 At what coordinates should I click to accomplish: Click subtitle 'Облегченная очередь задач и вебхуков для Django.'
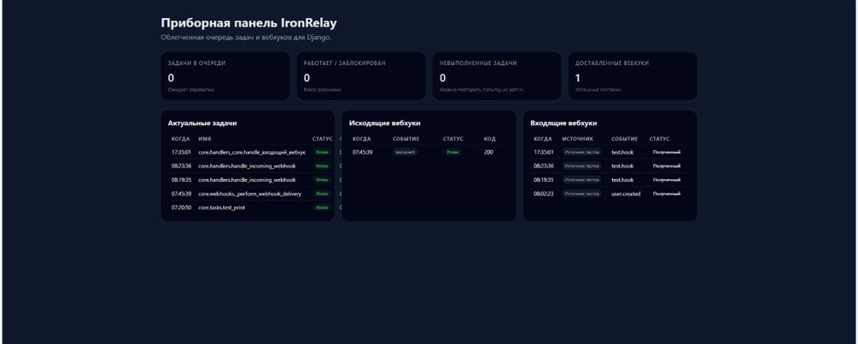point(246,38)
